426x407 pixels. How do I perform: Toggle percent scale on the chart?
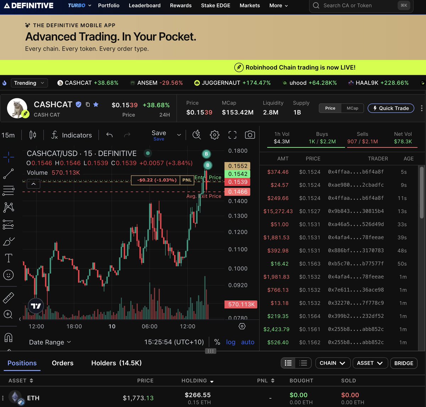[217, 342]
